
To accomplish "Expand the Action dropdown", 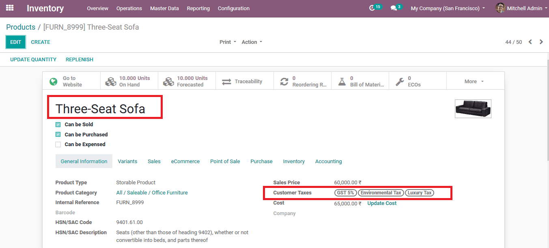I will coord(252,42).
